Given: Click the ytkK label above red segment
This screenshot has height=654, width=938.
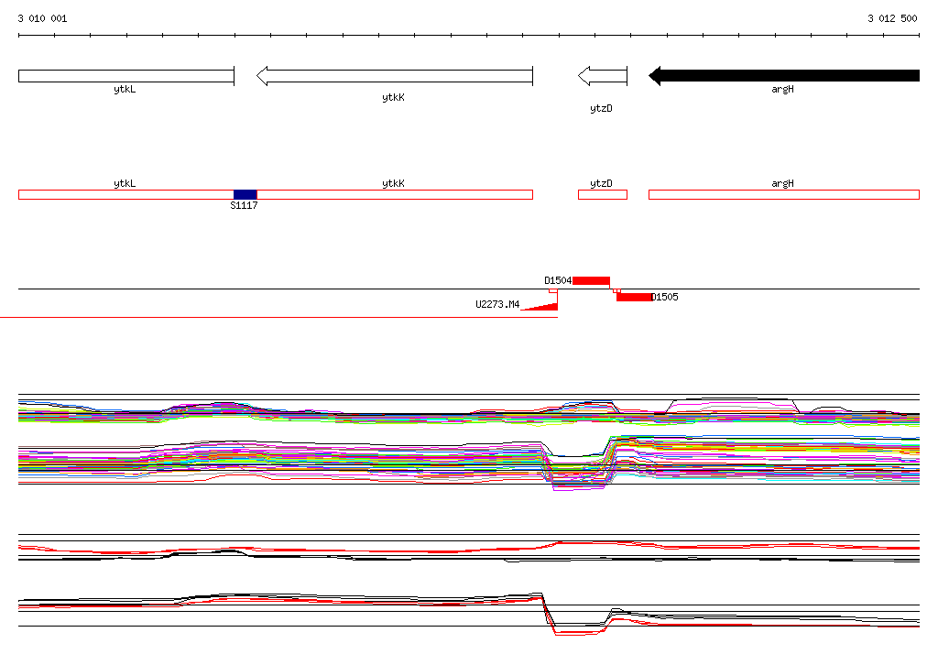Looking at the screenshot, I should pyautogui.click(x=393, y=184).
